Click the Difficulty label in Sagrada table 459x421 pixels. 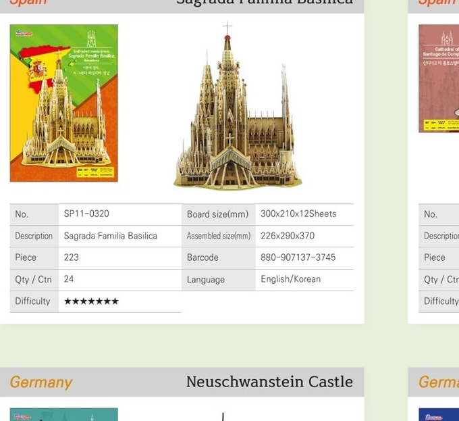pos(34,301)
